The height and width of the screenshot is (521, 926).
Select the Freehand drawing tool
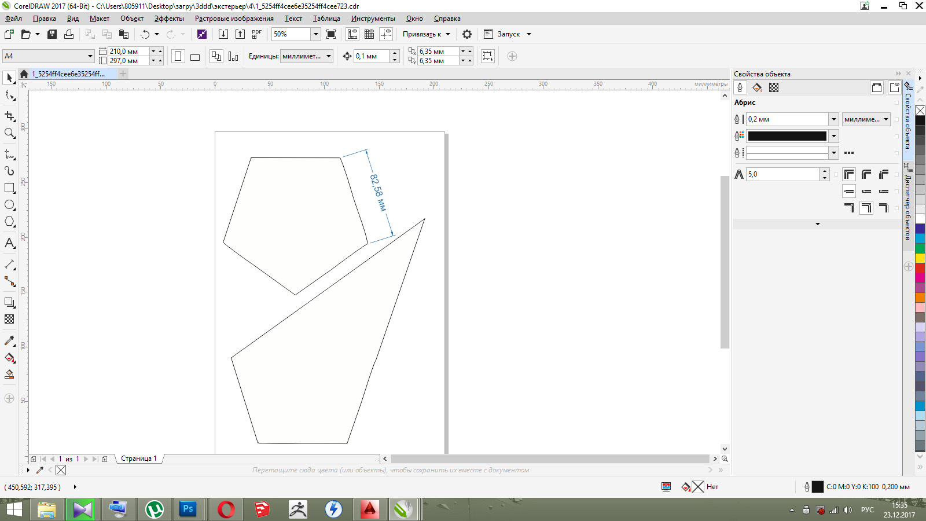pyautogui.click(x=9, y=155)
